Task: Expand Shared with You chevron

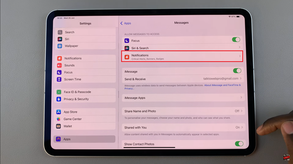Action: click(x=242, y=127)
